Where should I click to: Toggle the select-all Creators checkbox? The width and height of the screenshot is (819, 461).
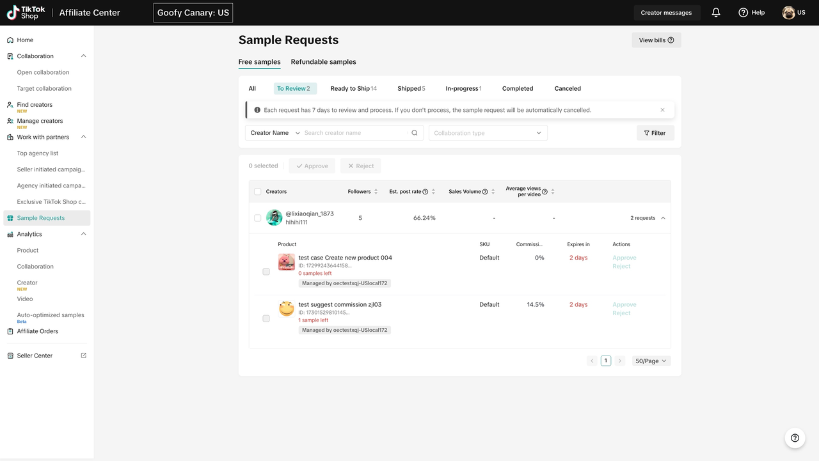[x=257, y=192]
